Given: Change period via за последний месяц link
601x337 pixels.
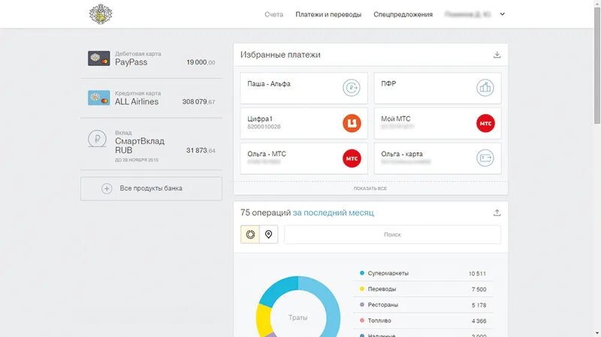Looking at the screenshot, I should [x=333, y=212].
